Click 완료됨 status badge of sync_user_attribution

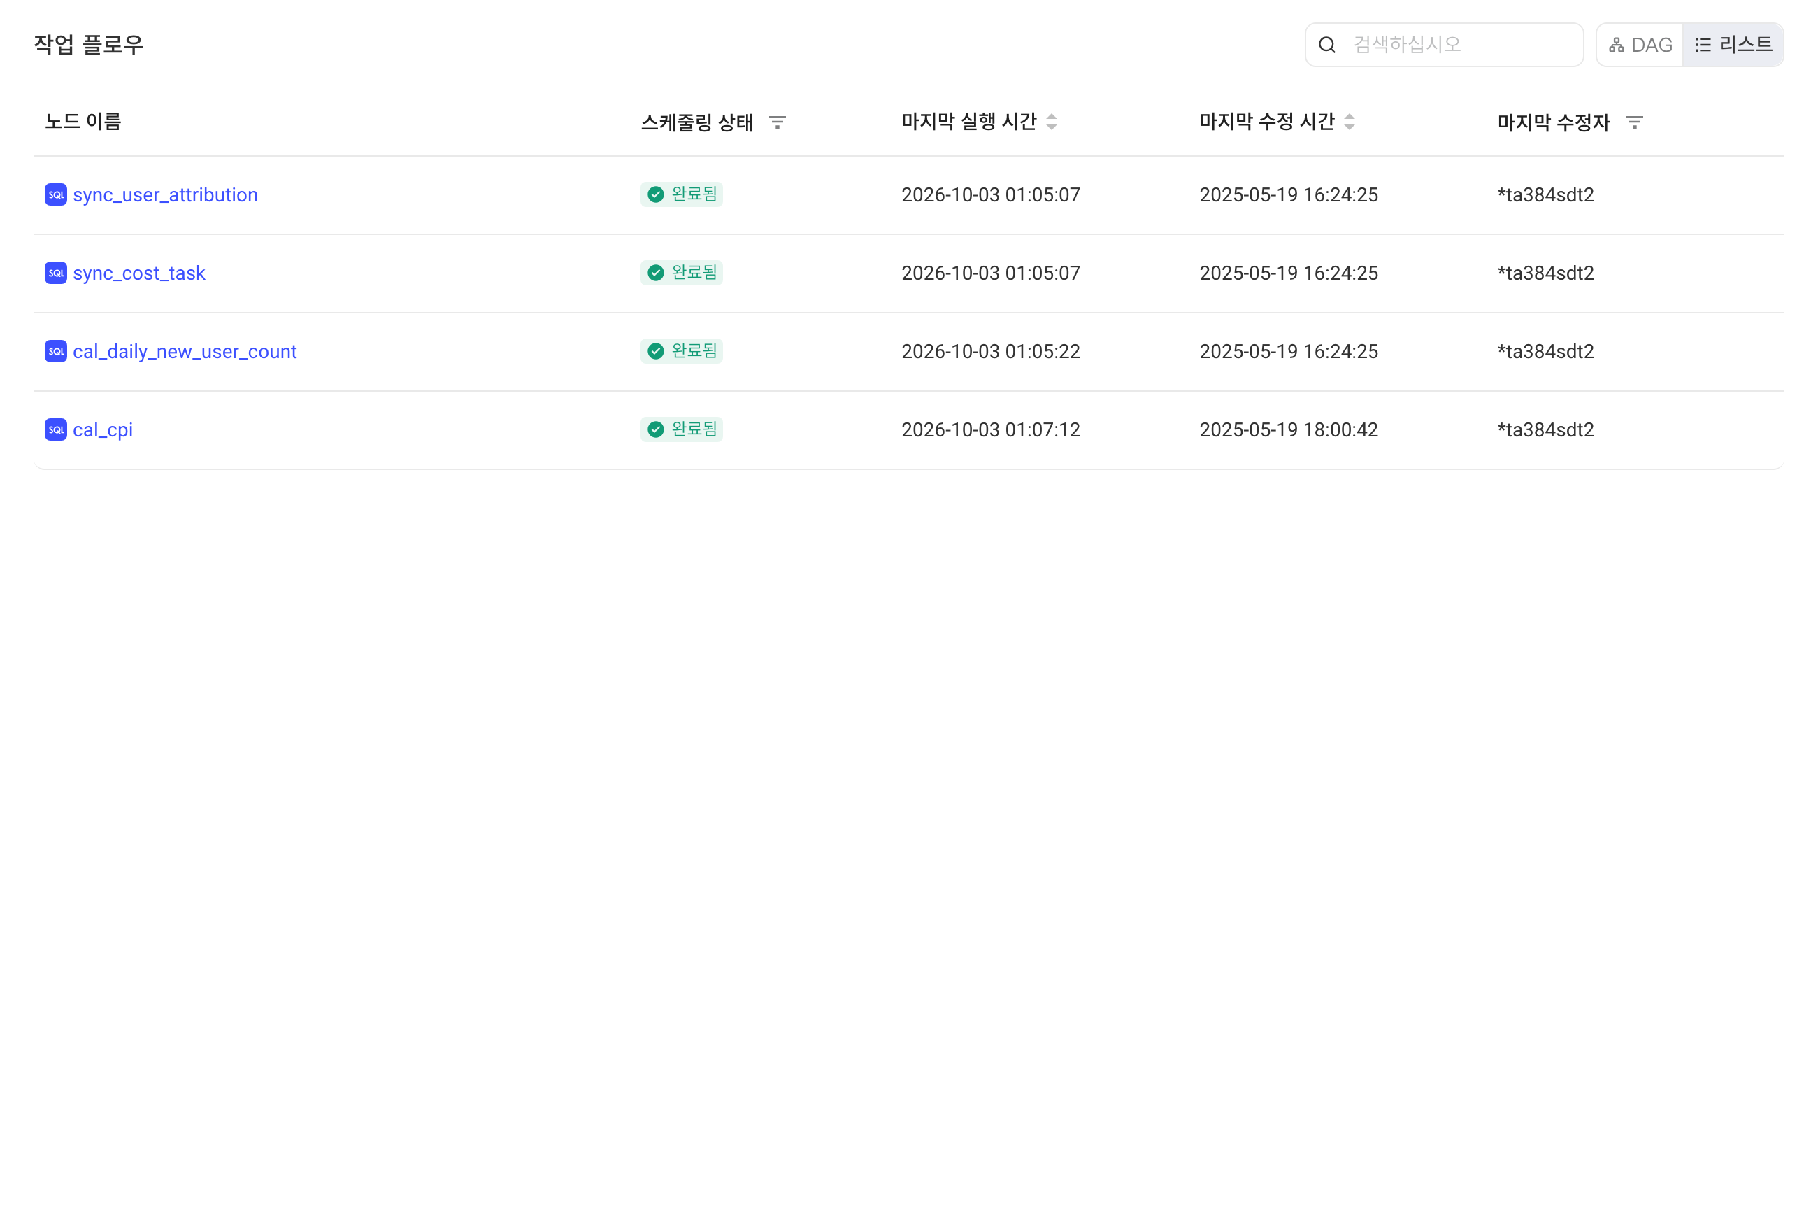681,195
